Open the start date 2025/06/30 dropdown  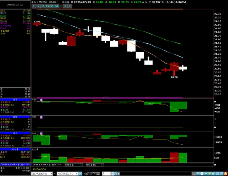[x=51, y=174]
